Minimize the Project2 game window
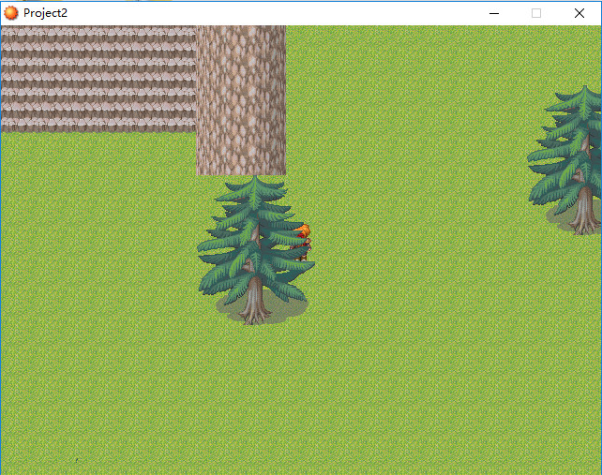The height and width of the screenshot is (475, 602). 494,13
